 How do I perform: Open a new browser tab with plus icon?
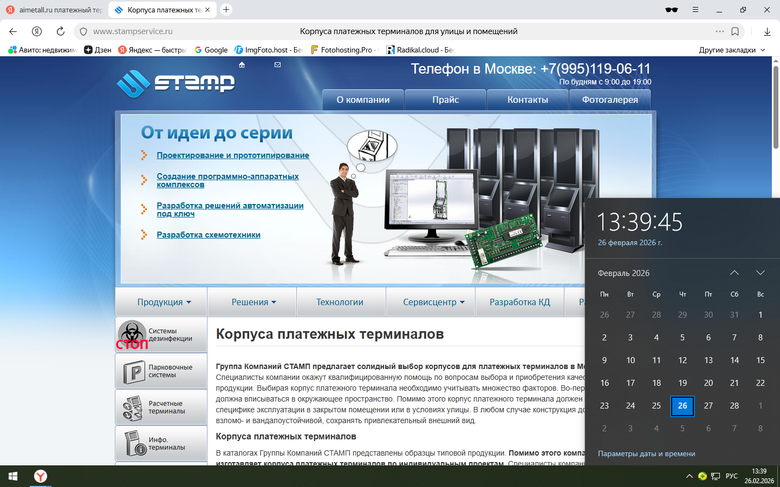[x=226, y=10]
